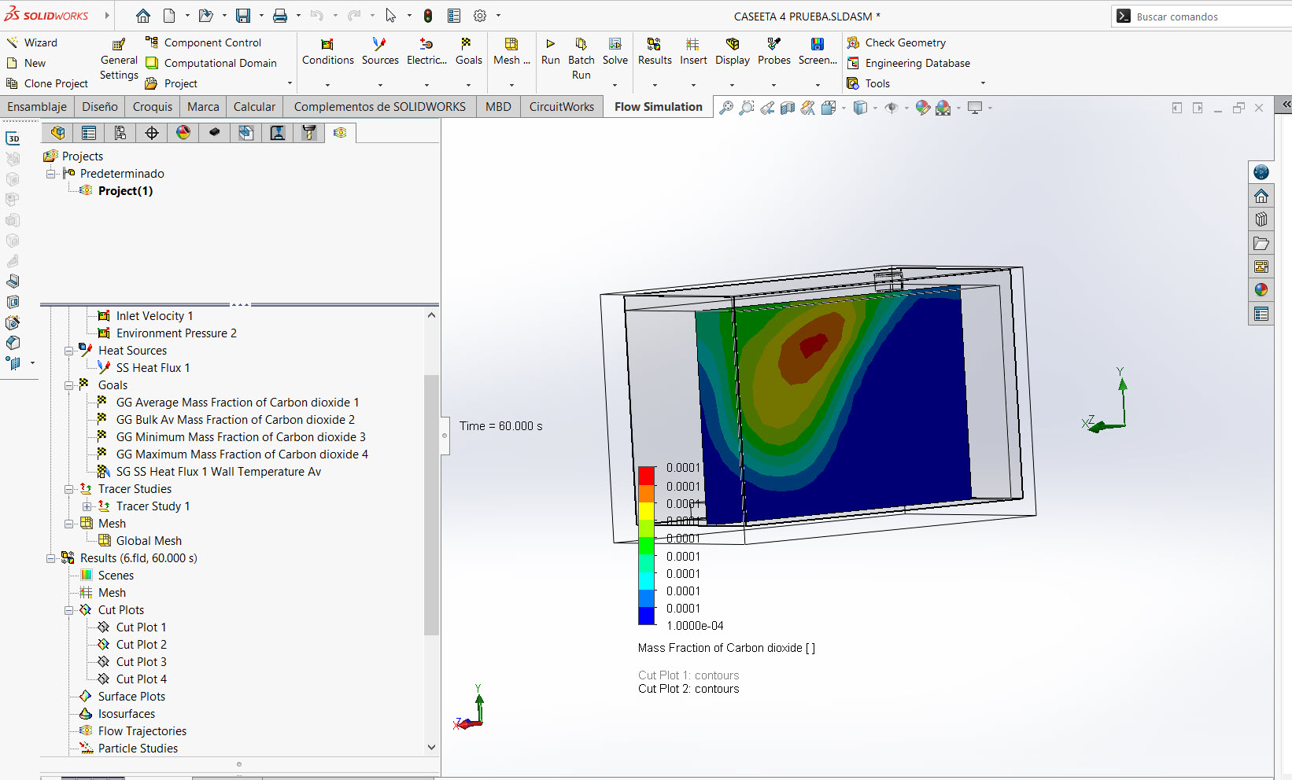Screen dimensions: 1292x780
Task: Select the Global Mesh item
Action: tap(149, 541)
